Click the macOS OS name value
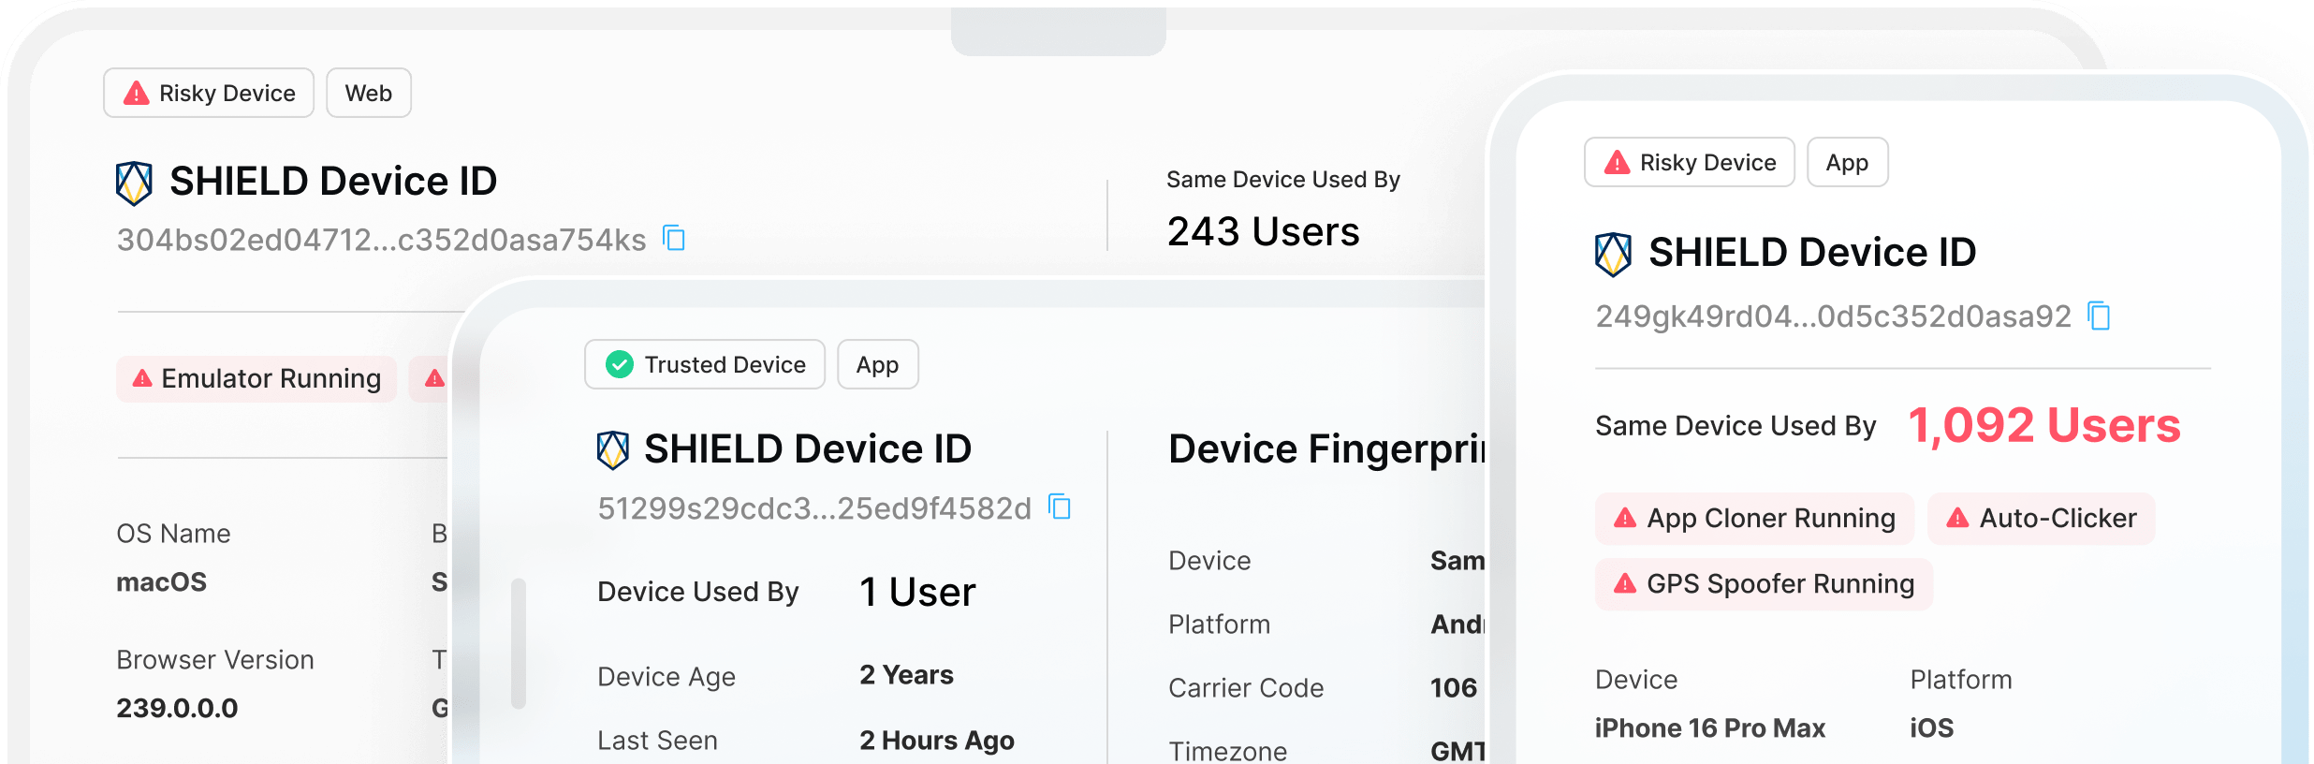Viewport: 2314px width, 764px height. pos(161,582)
